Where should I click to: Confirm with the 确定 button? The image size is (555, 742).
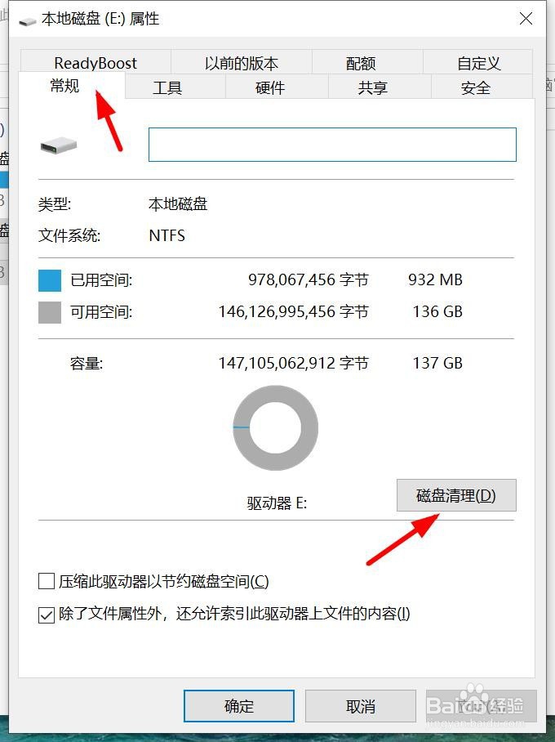click(239, 705)
